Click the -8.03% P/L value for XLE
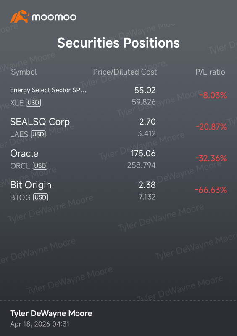The image size is (237, 336). point(213,95)
